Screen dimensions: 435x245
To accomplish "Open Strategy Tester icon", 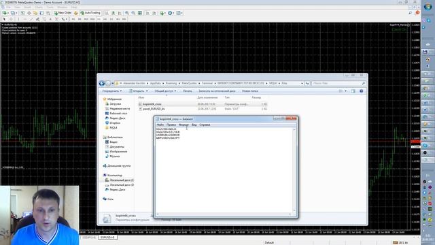I will [x=48, y=13].
